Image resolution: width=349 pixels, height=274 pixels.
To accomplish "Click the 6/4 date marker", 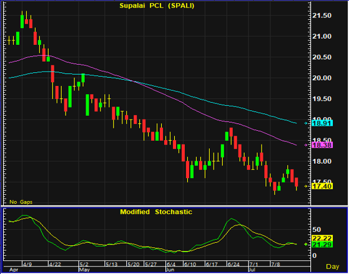I will (171, 264).
